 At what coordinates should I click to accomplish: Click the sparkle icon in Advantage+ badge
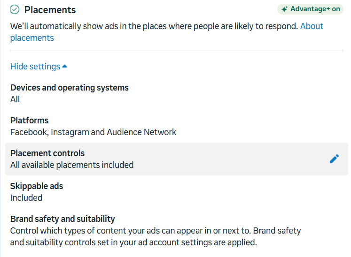pos(284,9)
